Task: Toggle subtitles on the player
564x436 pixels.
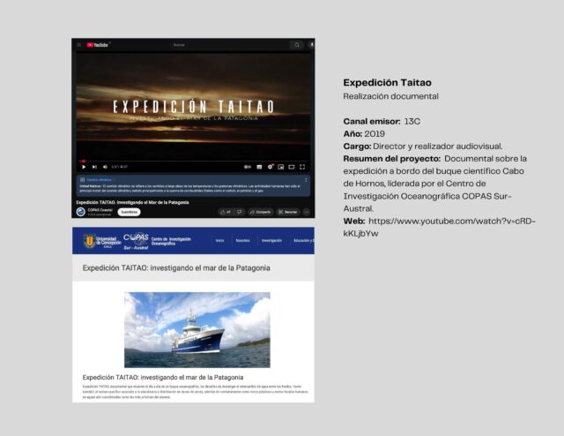Action: coord(259,167)
